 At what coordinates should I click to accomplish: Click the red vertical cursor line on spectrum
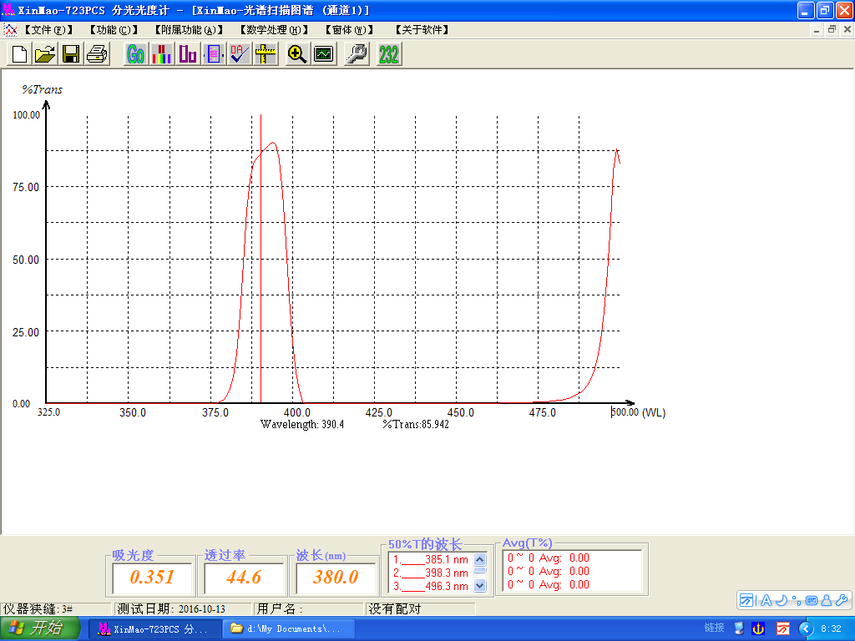pos(261,259)
